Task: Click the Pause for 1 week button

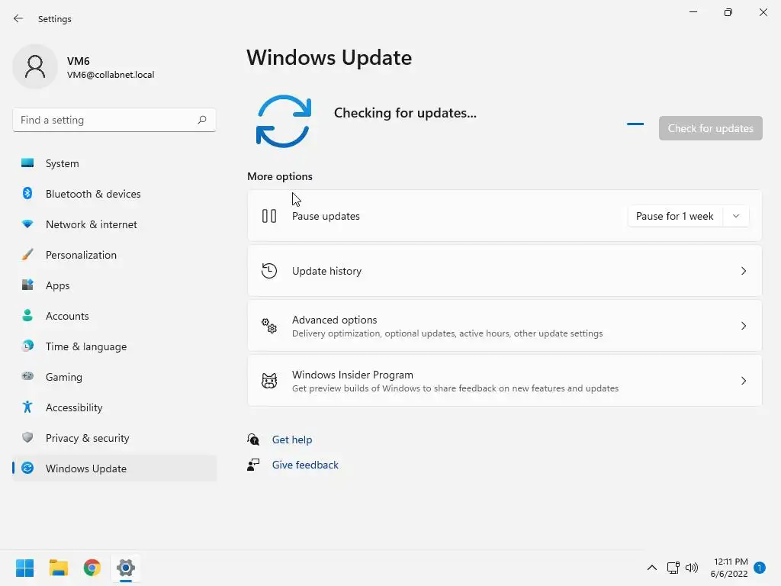Action: pos(674,216)
